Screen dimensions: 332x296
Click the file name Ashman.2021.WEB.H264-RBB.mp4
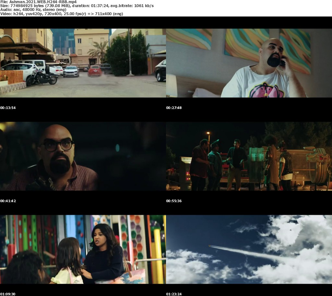tap(38, 2)
